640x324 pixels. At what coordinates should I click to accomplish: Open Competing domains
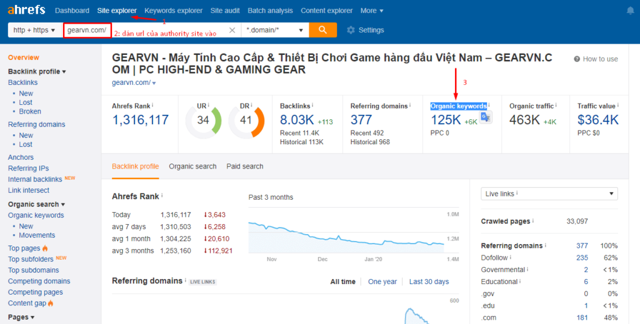tap(39, 281)
